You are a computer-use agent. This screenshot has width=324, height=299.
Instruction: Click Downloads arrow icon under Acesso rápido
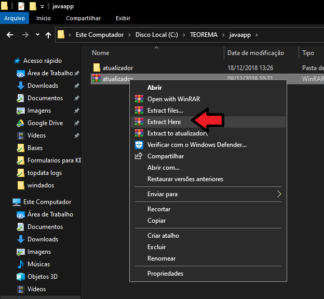pos(20,86)
